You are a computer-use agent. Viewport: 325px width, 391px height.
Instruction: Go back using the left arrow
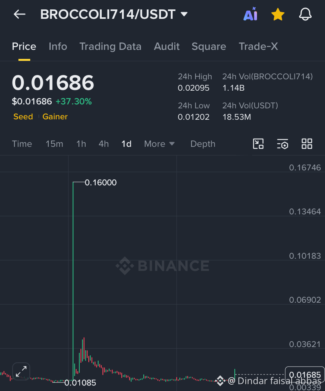coord(20,14)
